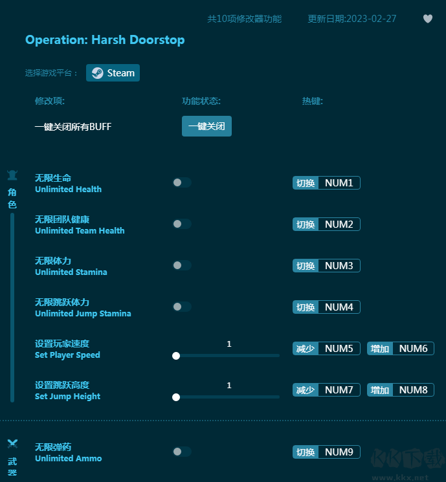
Task: Click the NUM5 decrease hotkey for player speed
Action: [x=339, y=349]
